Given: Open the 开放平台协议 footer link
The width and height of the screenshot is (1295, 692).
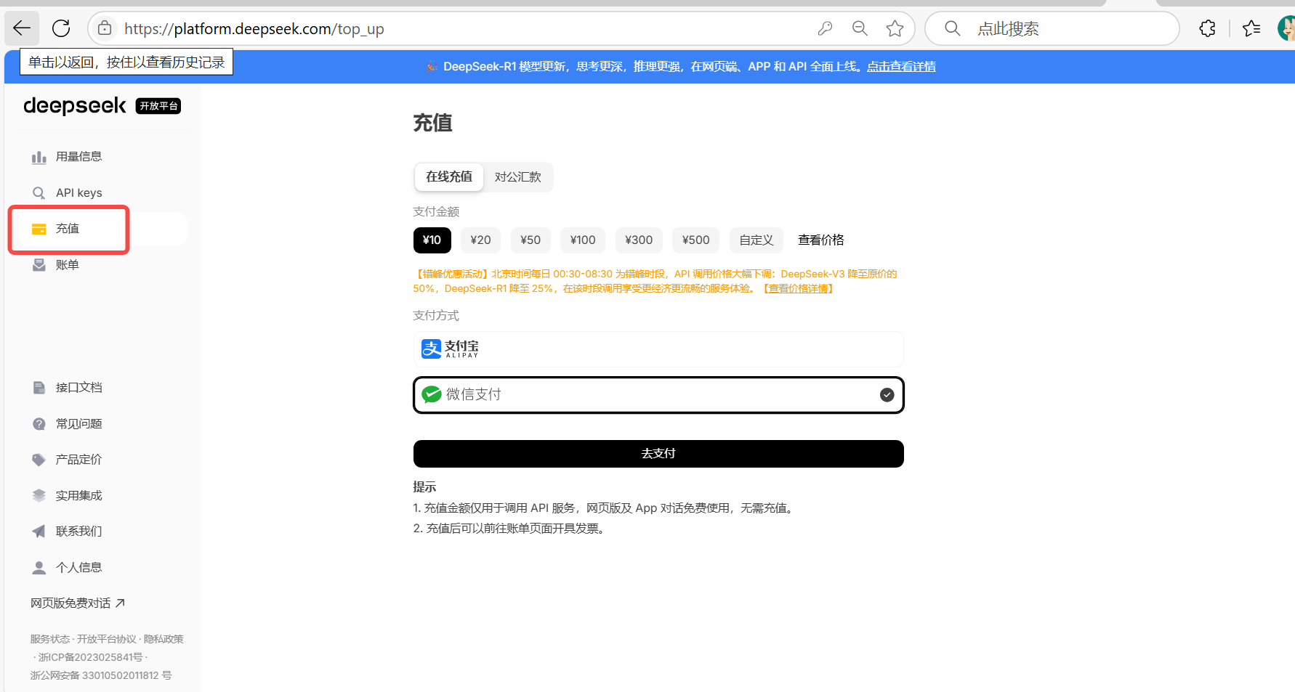Looking at the screenshot, I should (x=107, y=639).
